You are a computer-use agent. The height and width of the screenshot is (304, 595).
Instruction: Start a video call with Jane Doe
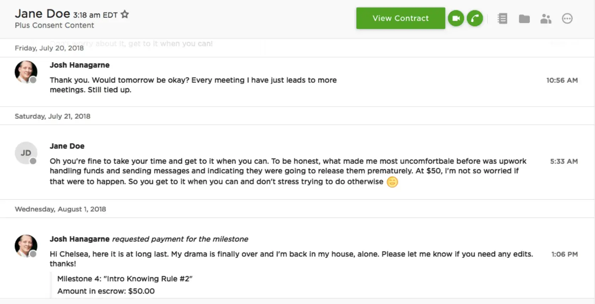[x=456, y=18]
